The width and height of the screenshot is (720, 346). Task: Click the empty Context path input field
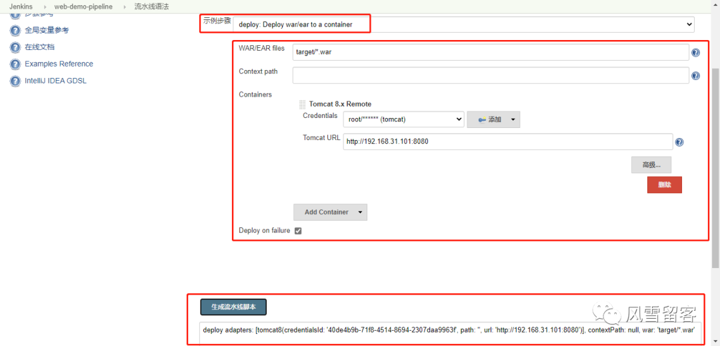coord(491,75)
